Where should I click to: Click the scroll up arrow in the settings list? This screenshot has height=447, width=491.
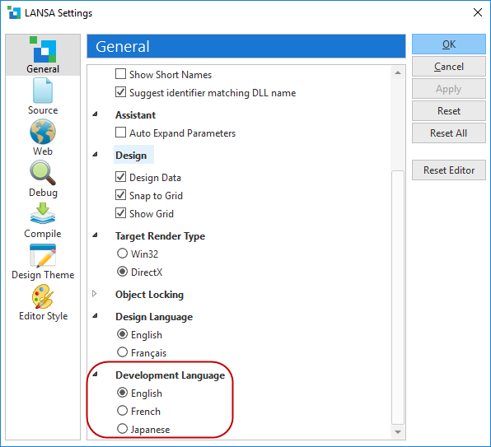(x=398, y=73)
